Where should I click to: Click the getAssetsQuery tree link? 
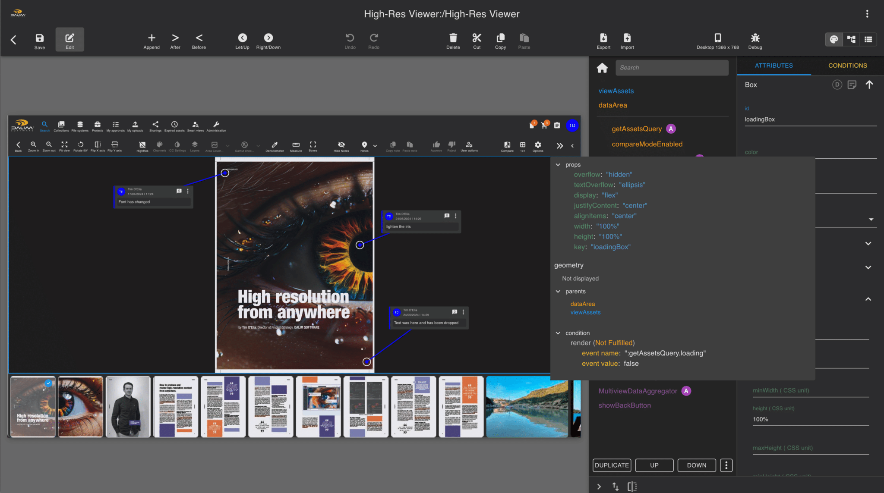[x=637, y=129]
